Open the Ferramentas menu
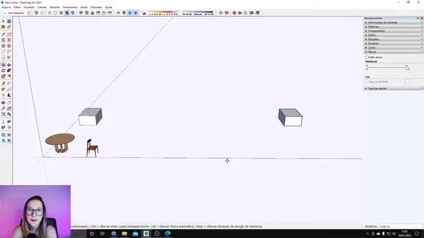424x238 pixels. 70,7
